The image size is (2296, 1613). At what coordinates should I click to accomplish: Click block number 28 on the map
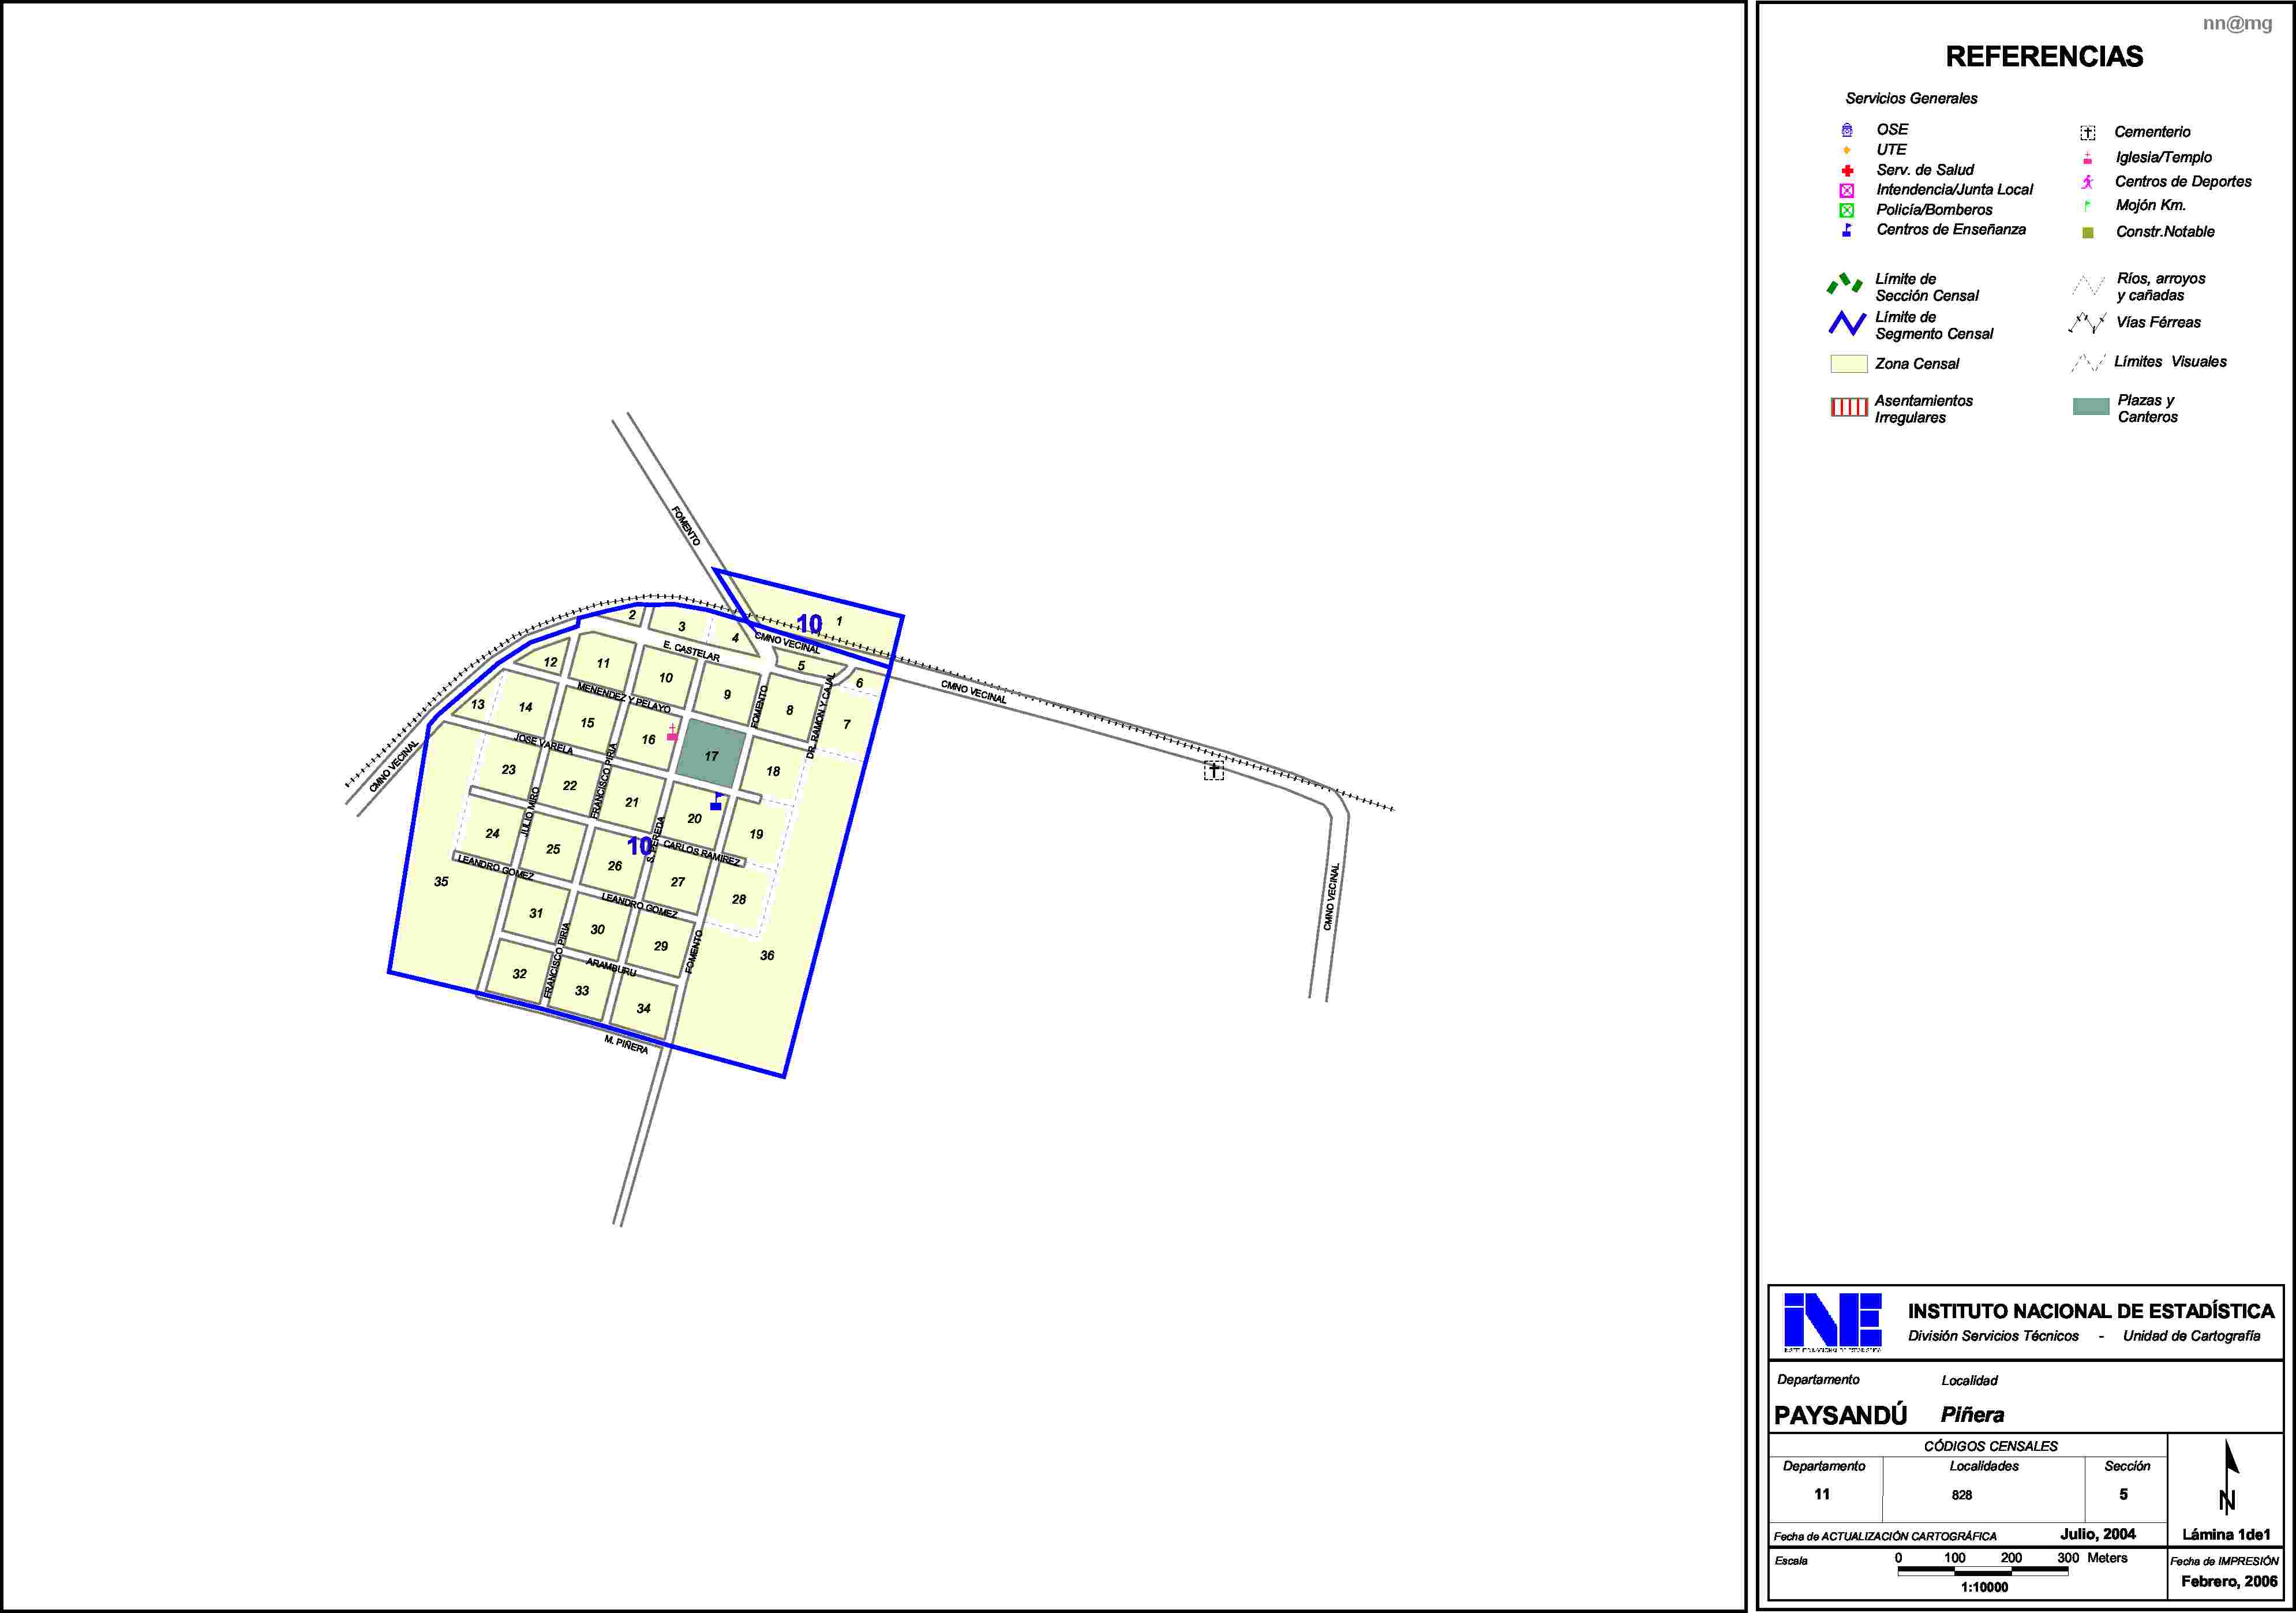coord(738,899)
